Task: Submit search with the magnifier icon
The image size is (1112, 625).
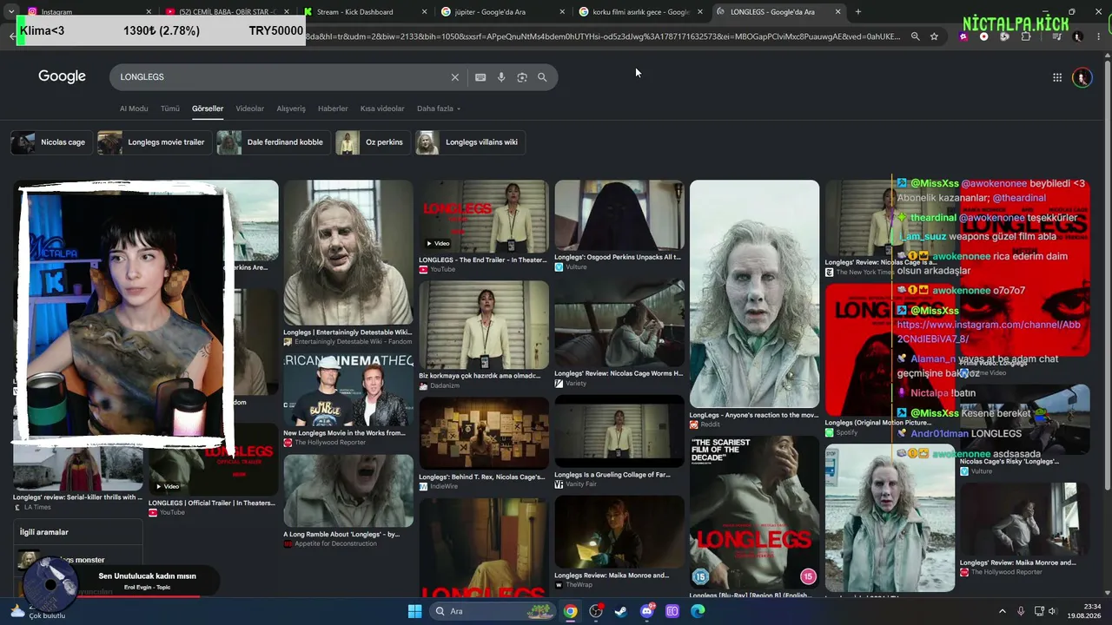Action: (542, 77)
